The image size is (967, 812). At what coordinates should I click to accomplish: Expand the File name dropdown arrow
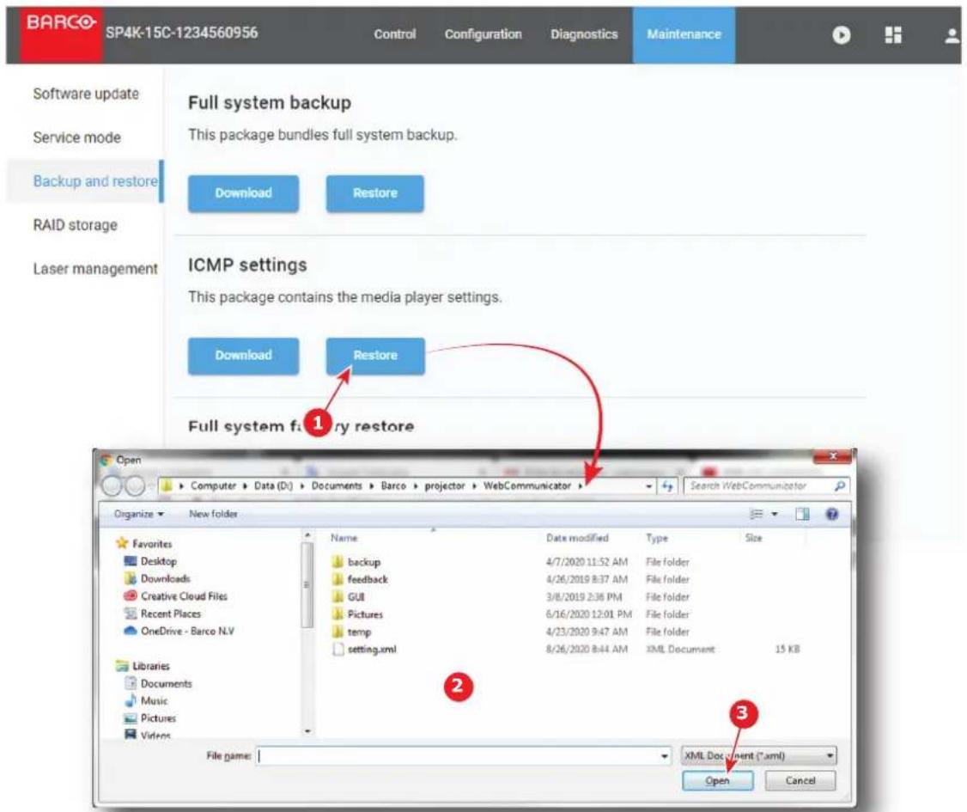[664, 756]
